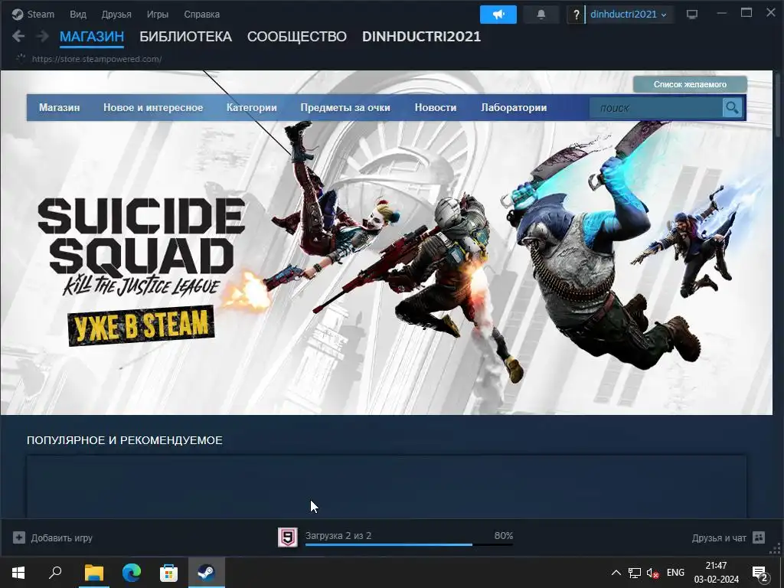Click the Steam logo menu

click(33, 14)
